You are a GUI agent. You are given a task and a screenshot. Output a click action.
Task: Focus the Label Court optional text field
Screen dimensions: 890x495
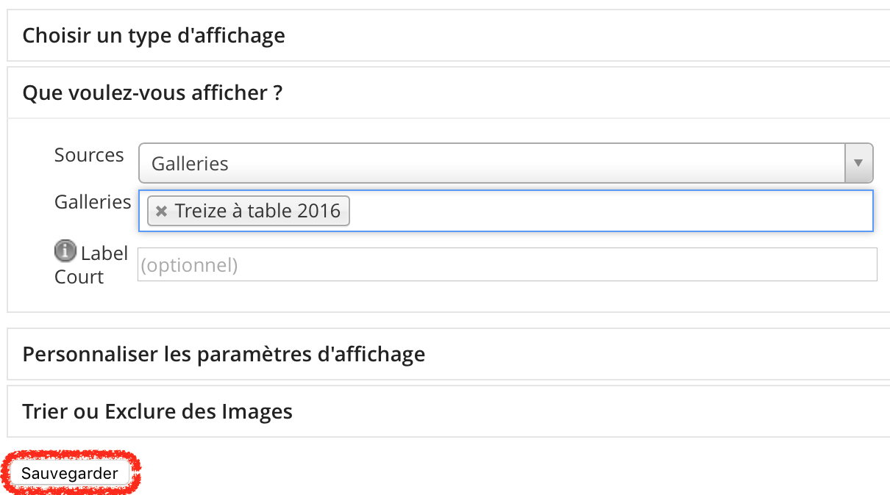(x=508, y=264)
